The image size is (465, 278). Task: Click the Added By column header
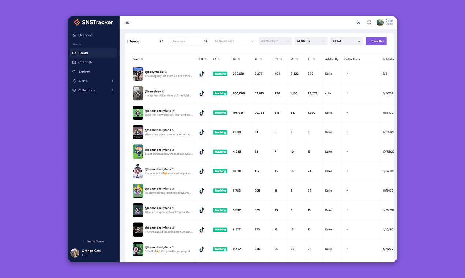pyautogui.click(x=332, y=59)
